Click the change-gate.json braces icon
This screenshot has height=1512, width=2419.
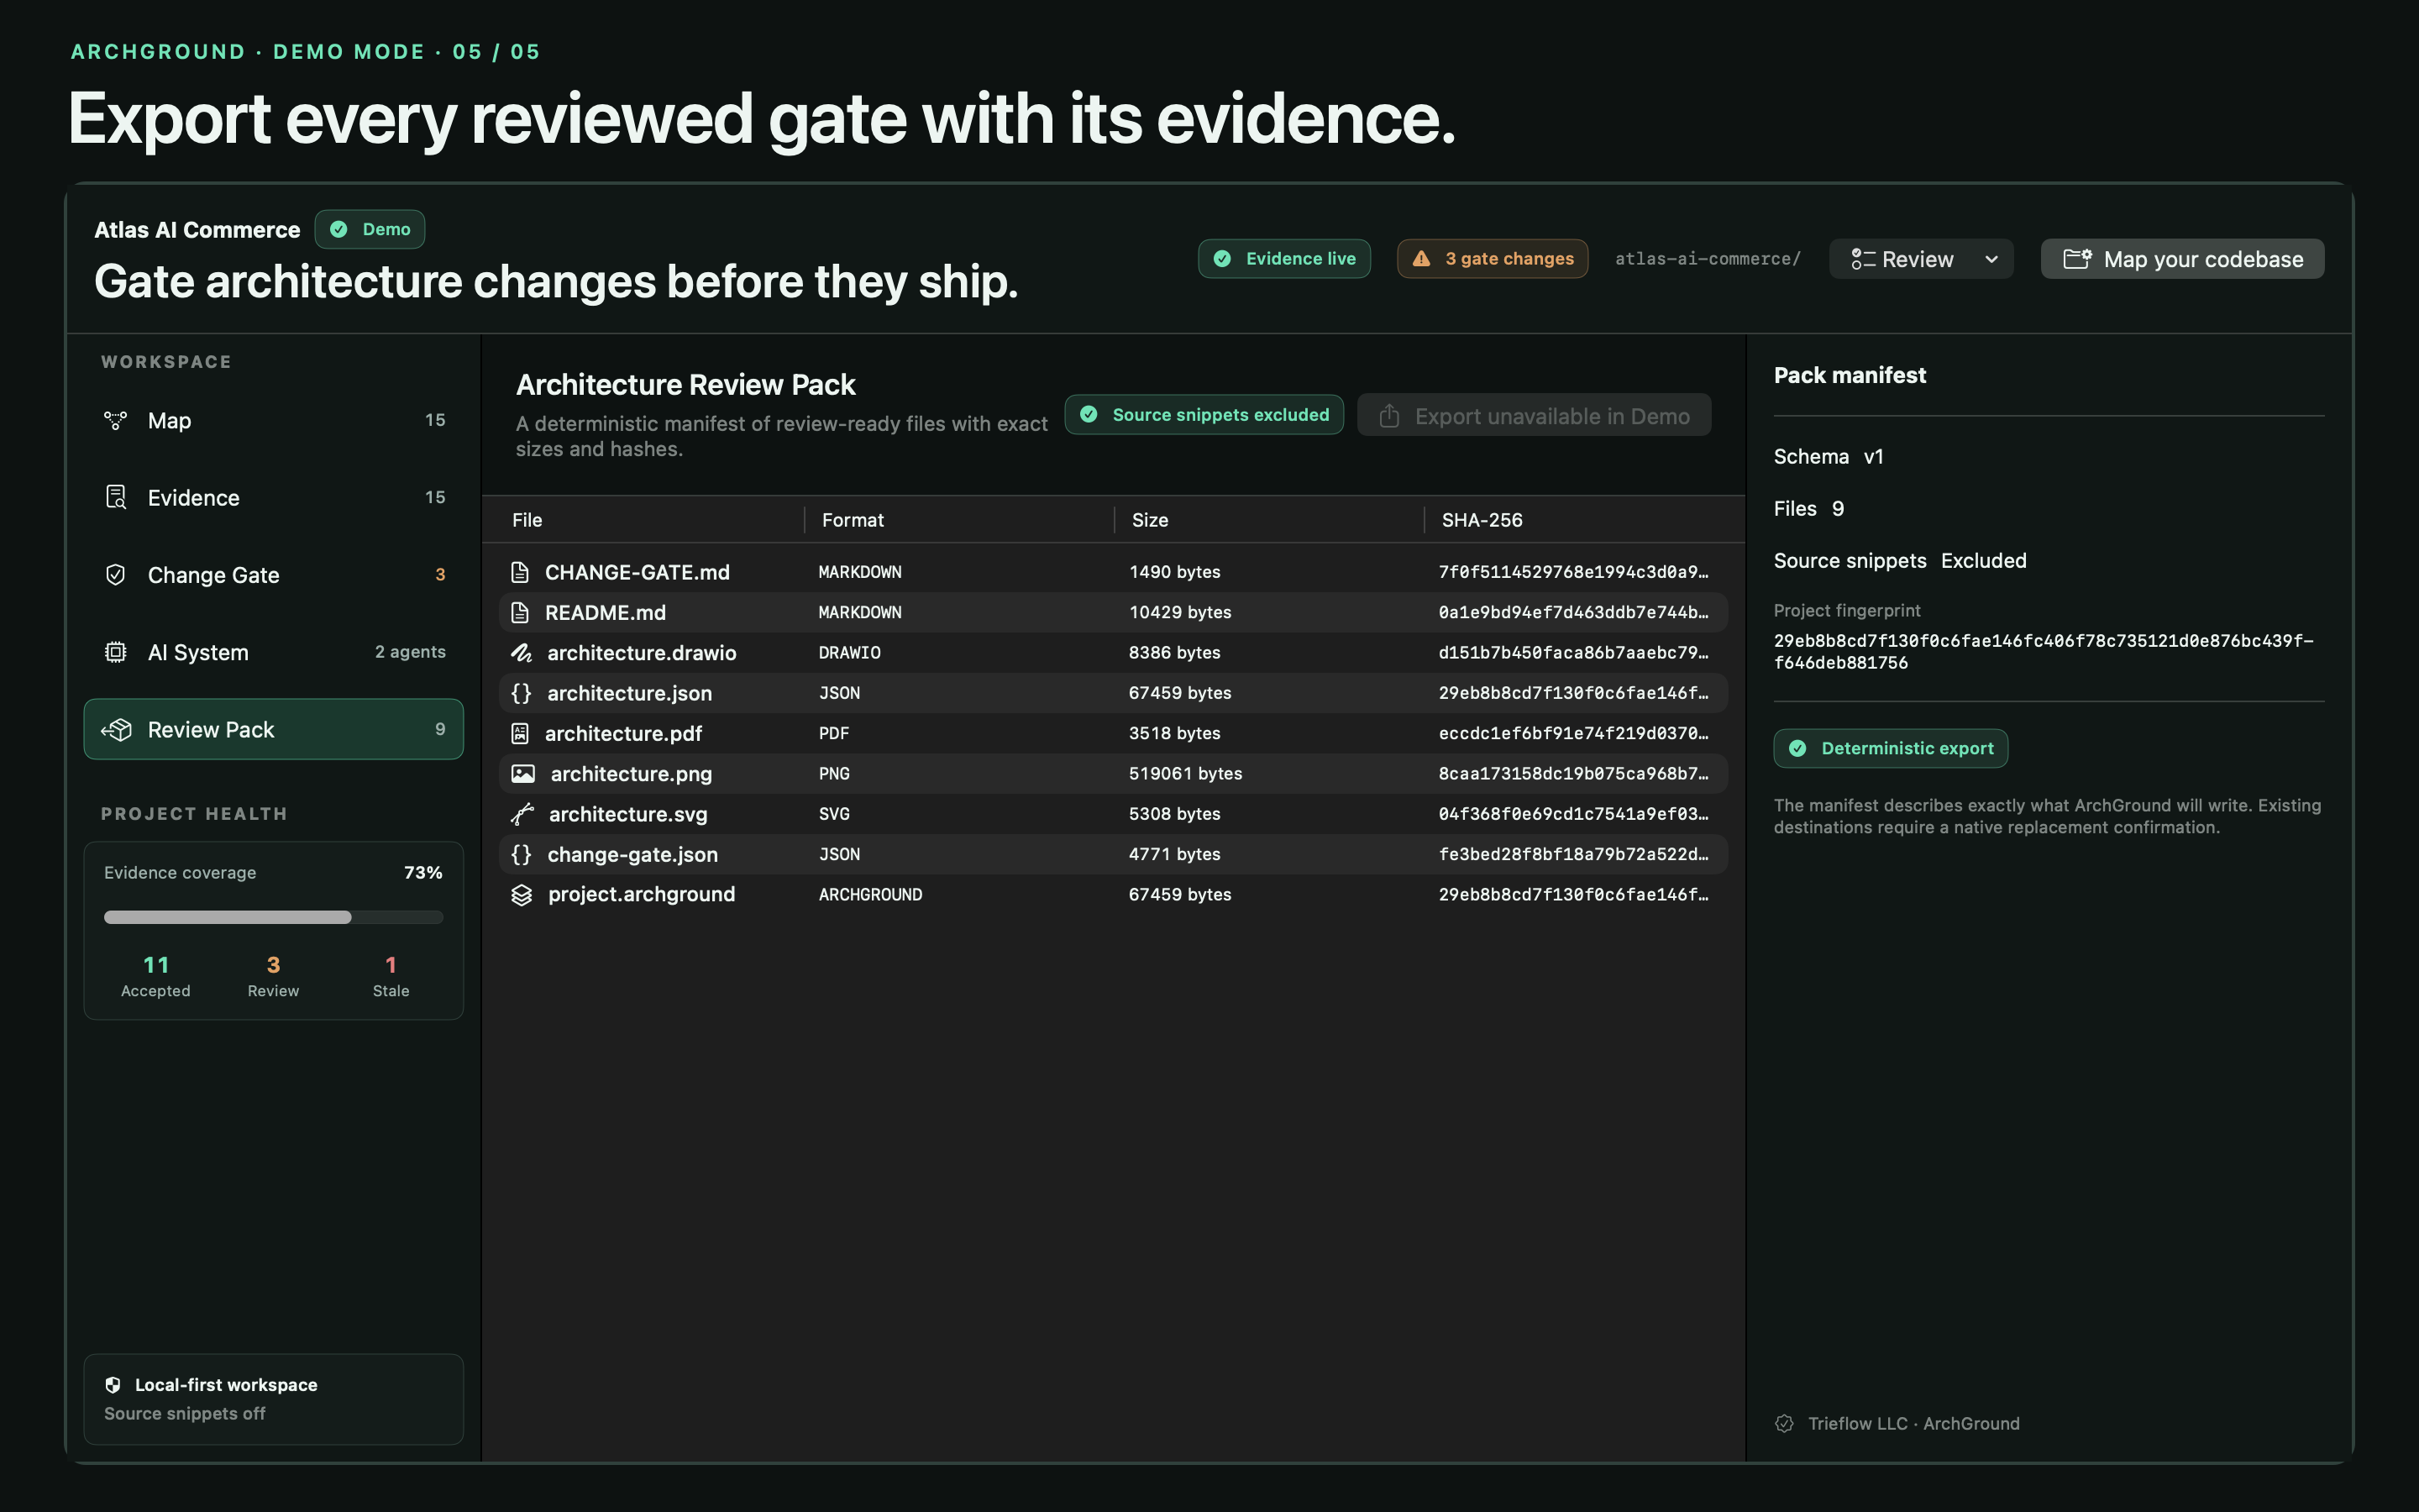(x=521, y=854)
